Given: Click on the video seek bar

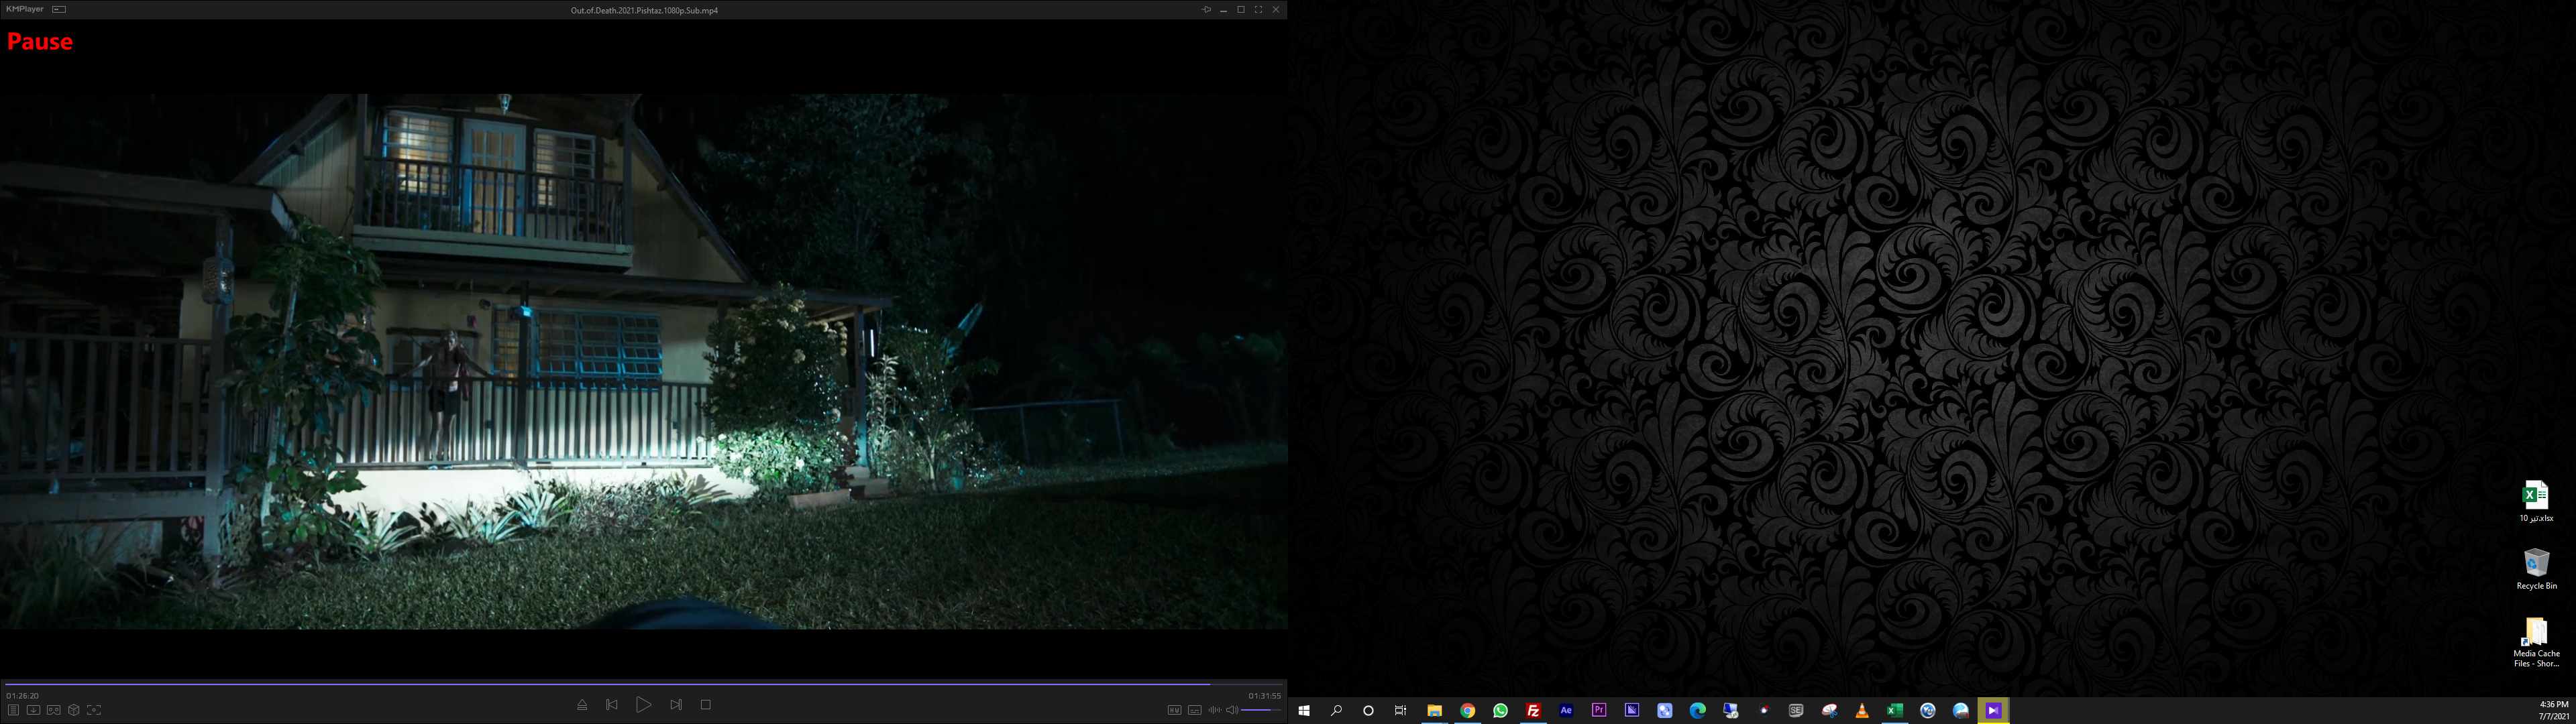Looking at the screenshot, I should (x=640, y=684).
